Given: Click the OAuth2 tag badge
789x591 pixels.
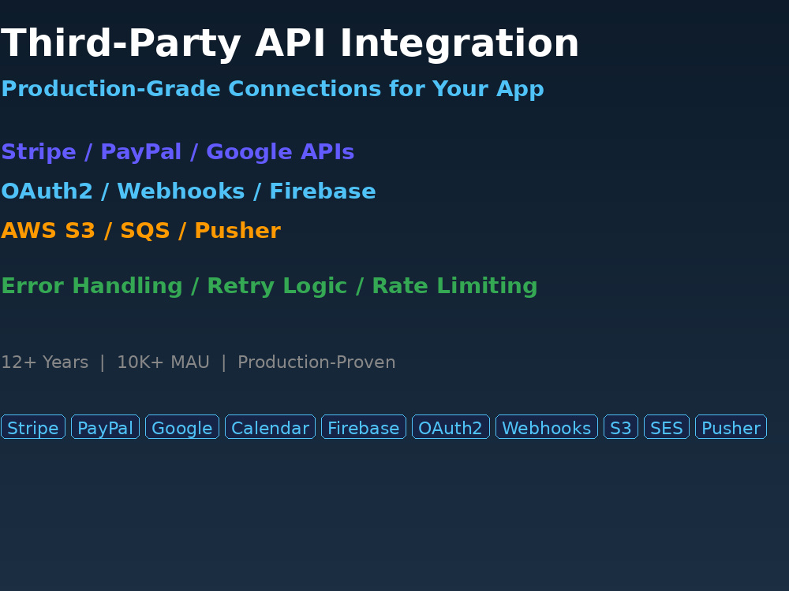Looking at the screenshot, I should pyautogui.click(x=451, y=426).
